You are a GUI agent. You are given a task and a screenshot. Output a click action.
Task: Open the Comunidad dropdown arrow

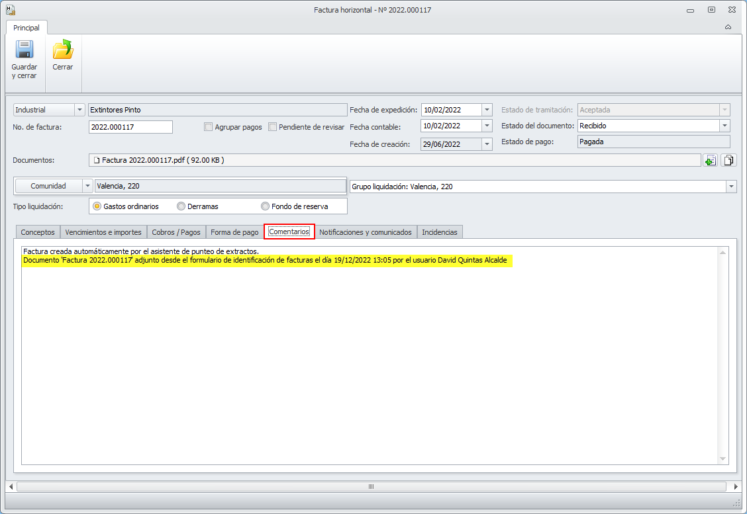(87, 186)
